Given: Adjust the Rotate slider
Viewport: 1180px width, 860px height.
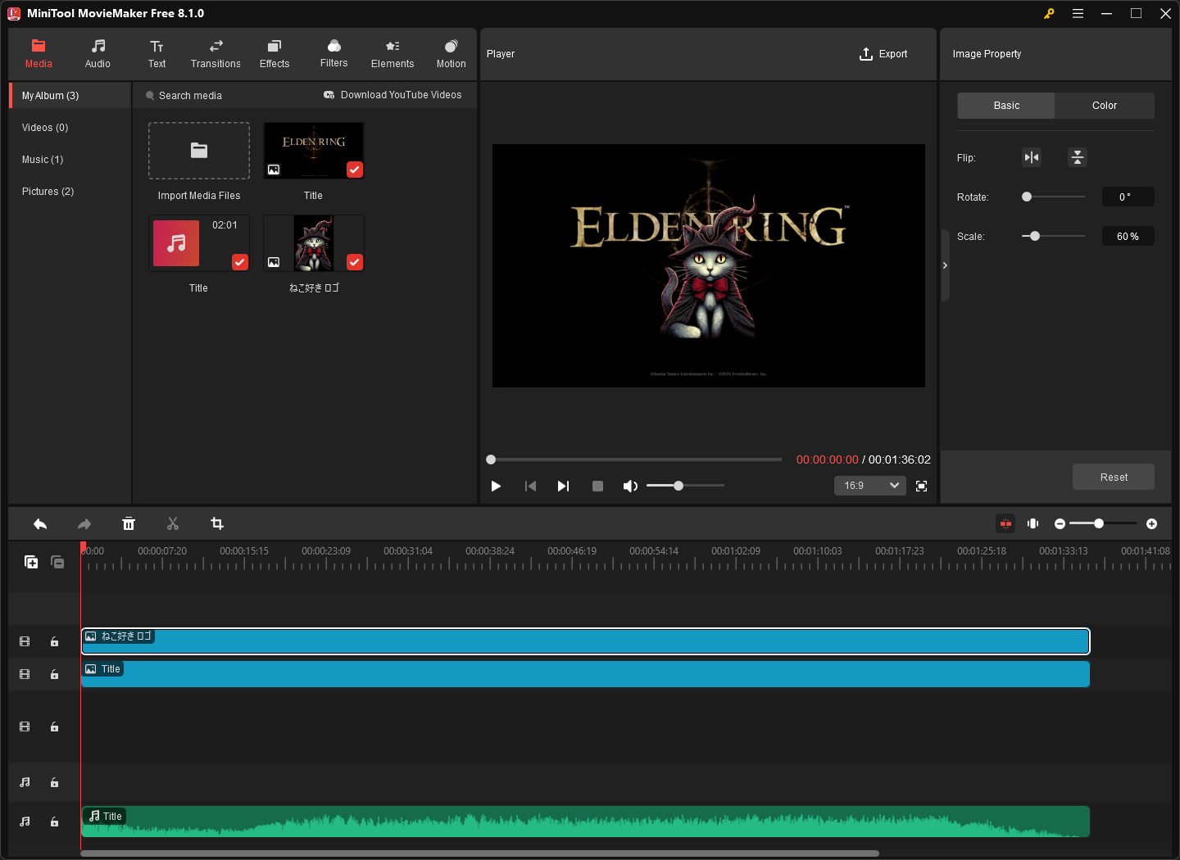Looking at the screenshot, I should click(x=1054, y=197).
